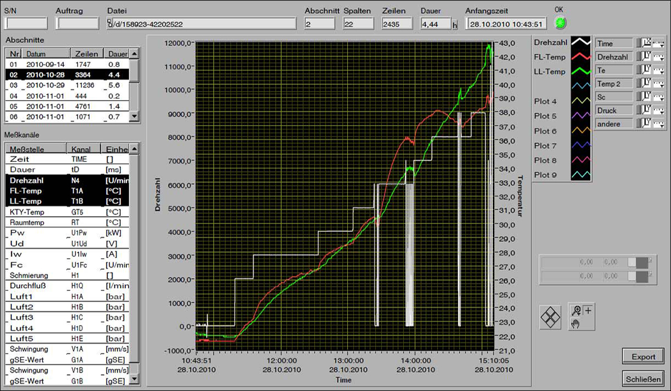Open the scale format dropdown for andere

[658, 123]
